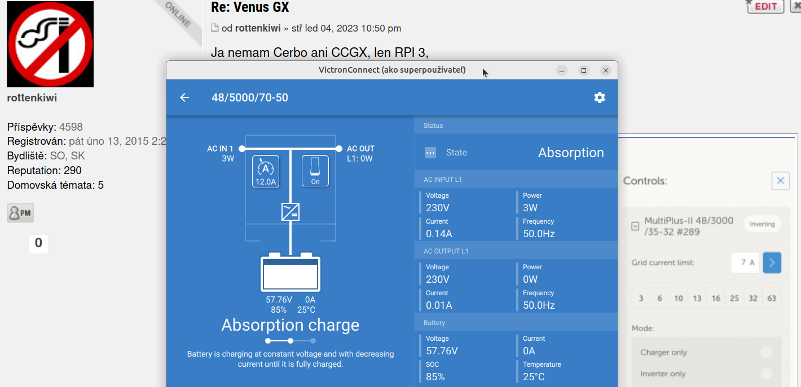Open the Re: Venus GX post title

point(250,7)
